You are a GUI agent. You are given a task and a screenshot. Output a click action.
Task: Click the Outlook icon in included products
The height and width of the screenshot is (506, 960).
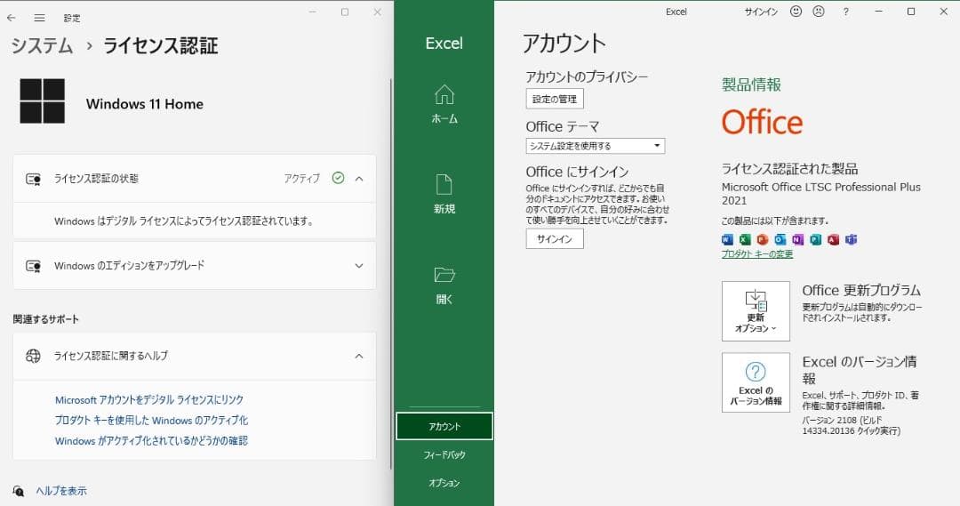pyautogui.click(x=780, y=239)
